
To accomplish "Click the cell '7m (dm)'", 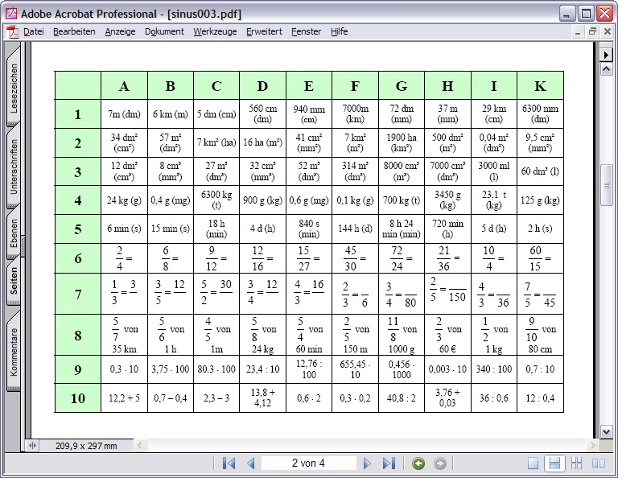I will (x=124, y=114).
